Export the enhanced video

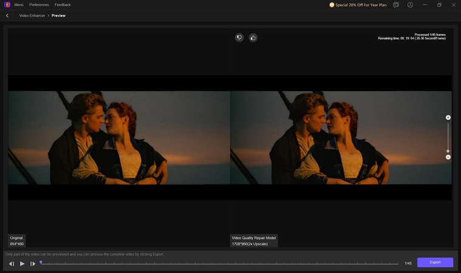pyautogui.click(x=435, y=263)
